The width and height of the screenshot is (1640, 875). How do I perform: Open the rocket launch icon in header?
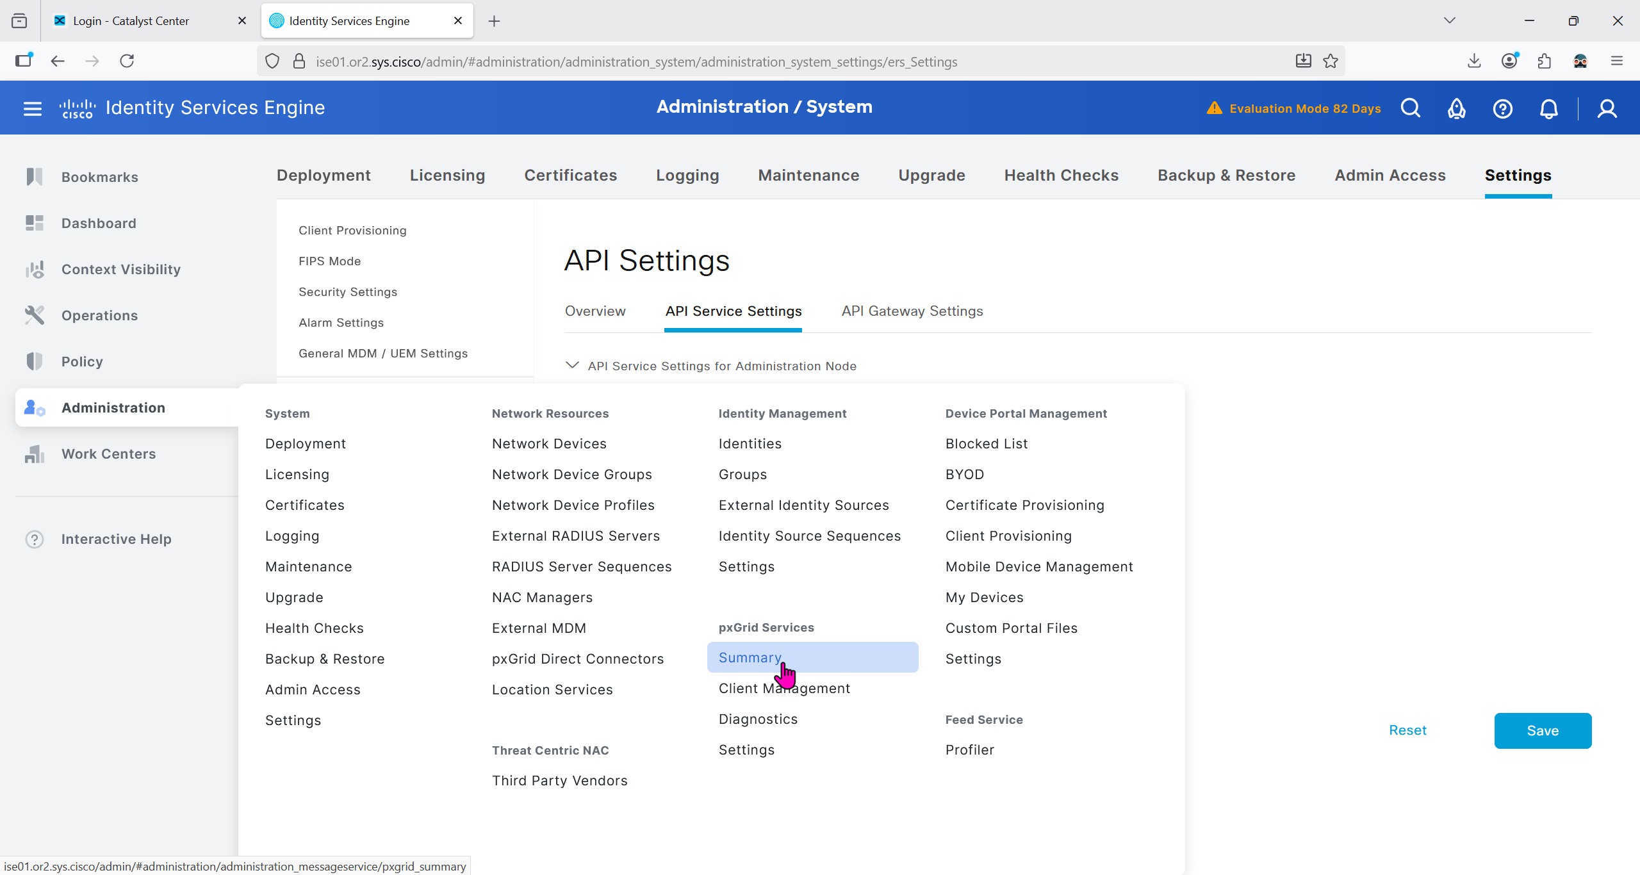(1456, 108)
